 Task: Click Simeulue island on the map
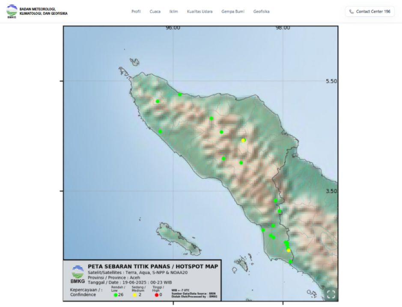coord(179,238)
